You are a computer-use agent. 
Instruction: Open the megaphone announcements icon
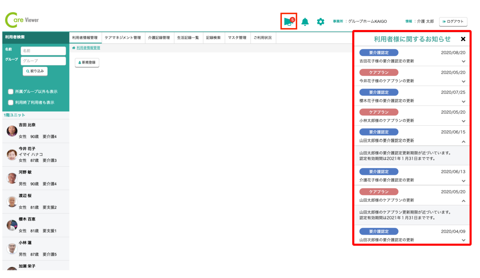(288, 21)
